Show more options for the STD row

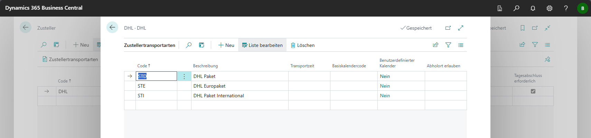click(184, 76)
